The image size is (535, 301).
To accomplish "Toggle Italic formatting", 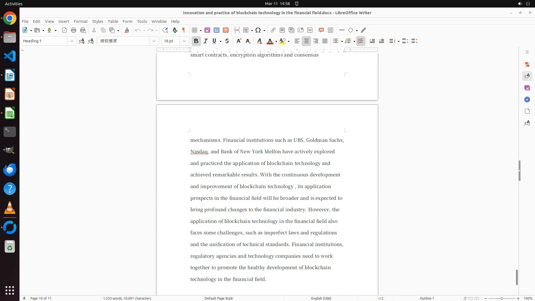I will tap(206, 41).
